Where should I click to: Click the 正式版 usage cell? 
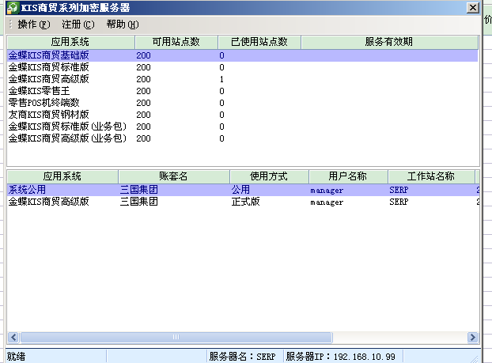pos(246,202)
